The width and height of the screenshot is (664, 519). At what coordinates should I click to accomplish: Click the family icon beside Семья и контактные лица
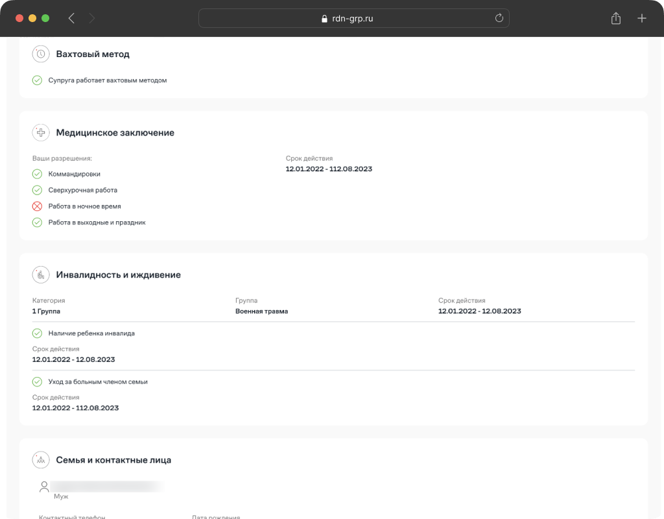click(41, 460)
